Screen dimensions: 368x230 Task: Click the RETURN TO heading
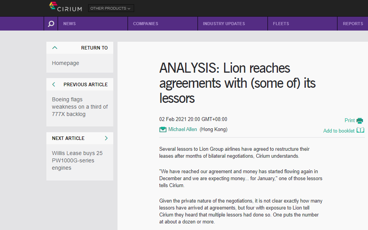pyautogui.click(x=94, y=48)
